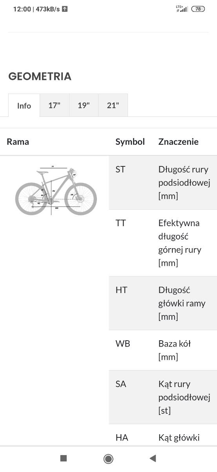The height and width of the screenshot is (472, 217).
Task: Tap the upload arrow icon in status bar
Action: 65,9
